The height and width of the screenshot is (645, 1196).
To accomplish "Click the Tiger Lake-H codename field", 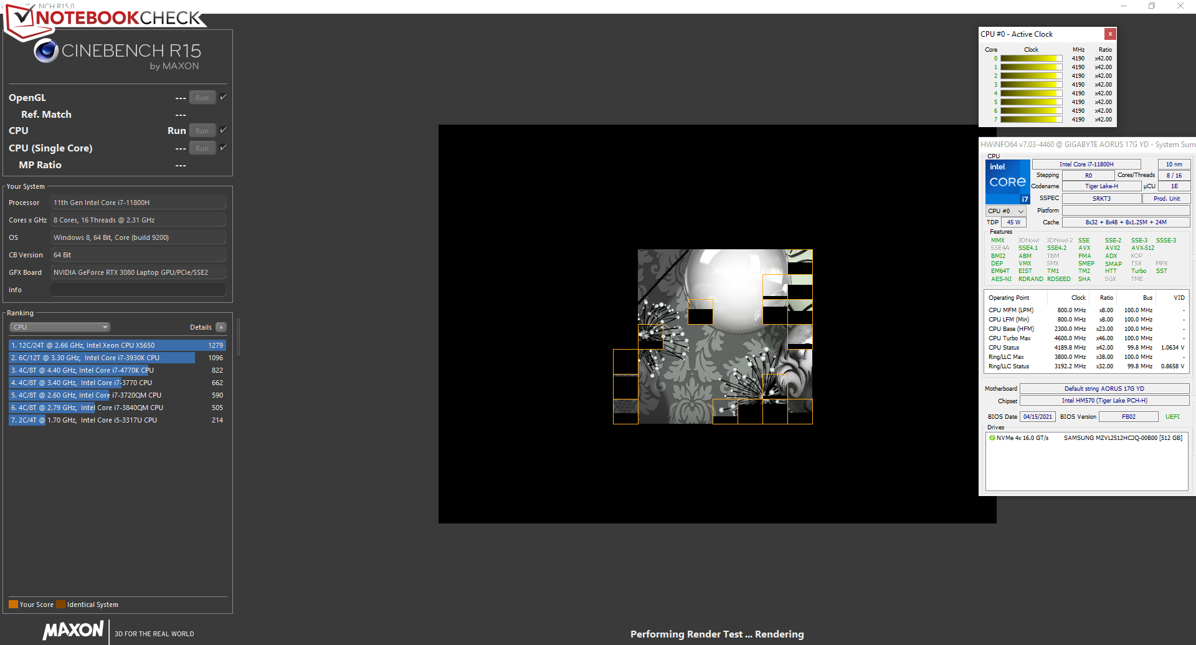I will pos(1101,186).
